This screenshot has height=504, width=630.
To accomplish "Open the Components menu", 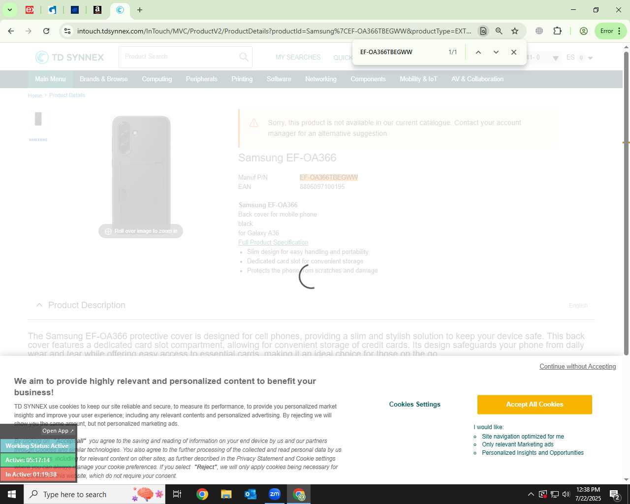I will pos(368,79).
